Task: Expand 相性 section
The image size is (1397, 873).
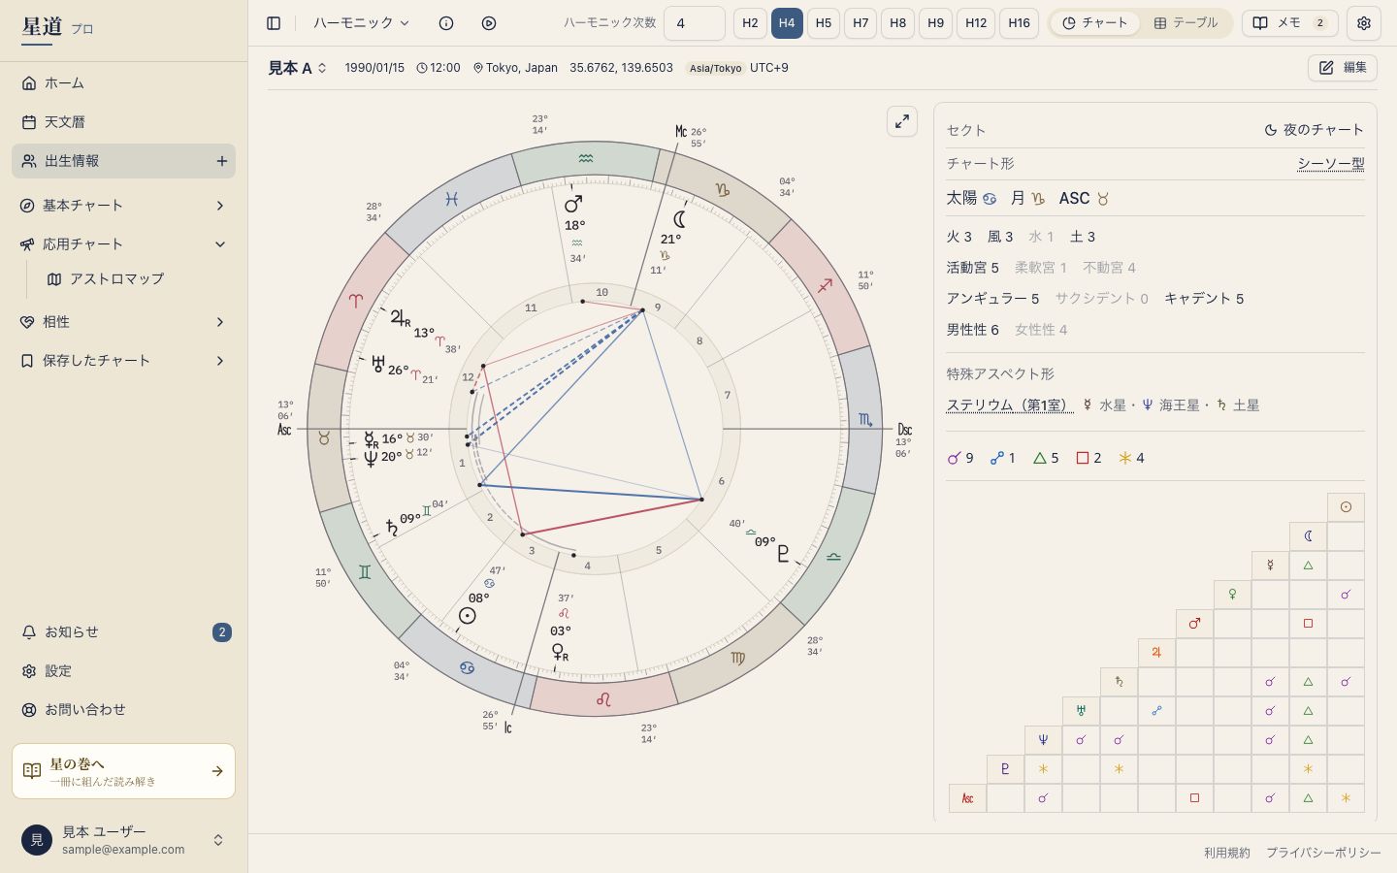Action: coord(124,322)
